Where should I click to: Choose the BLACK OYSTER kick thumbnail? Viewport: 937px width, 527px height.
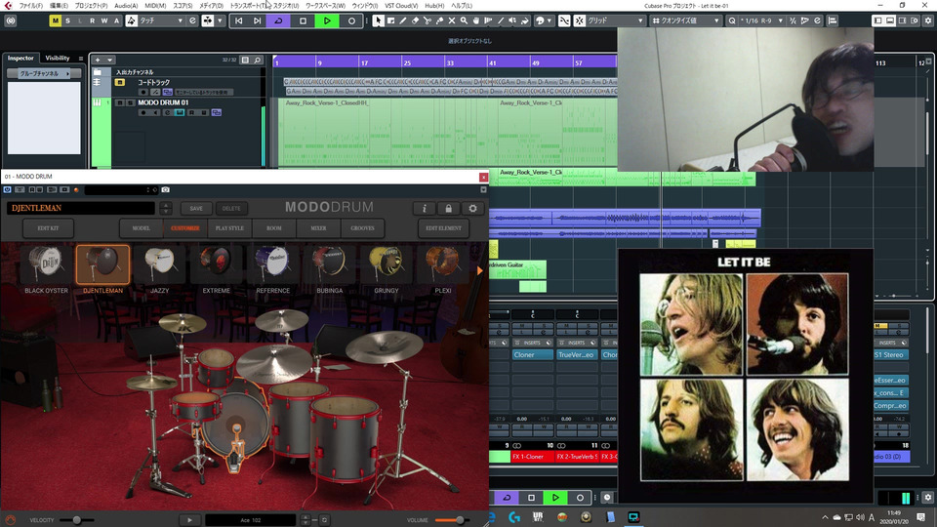46,264
